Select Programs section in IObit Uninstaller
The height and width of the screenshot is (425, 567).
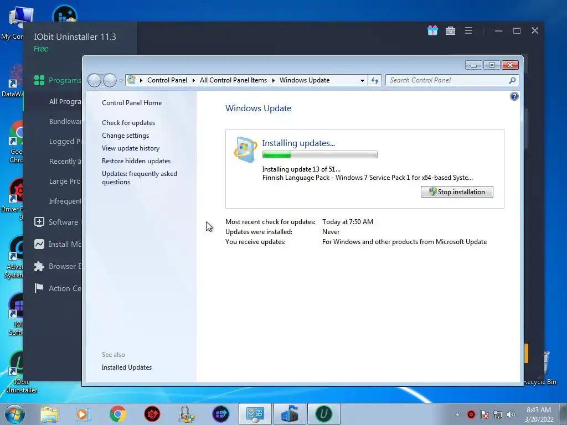(x=58, y=80)
